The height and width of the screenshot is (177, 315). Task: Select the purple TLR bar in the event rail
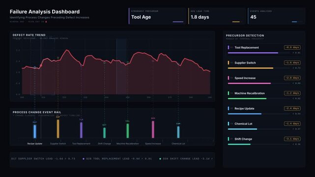coord(81,130)
